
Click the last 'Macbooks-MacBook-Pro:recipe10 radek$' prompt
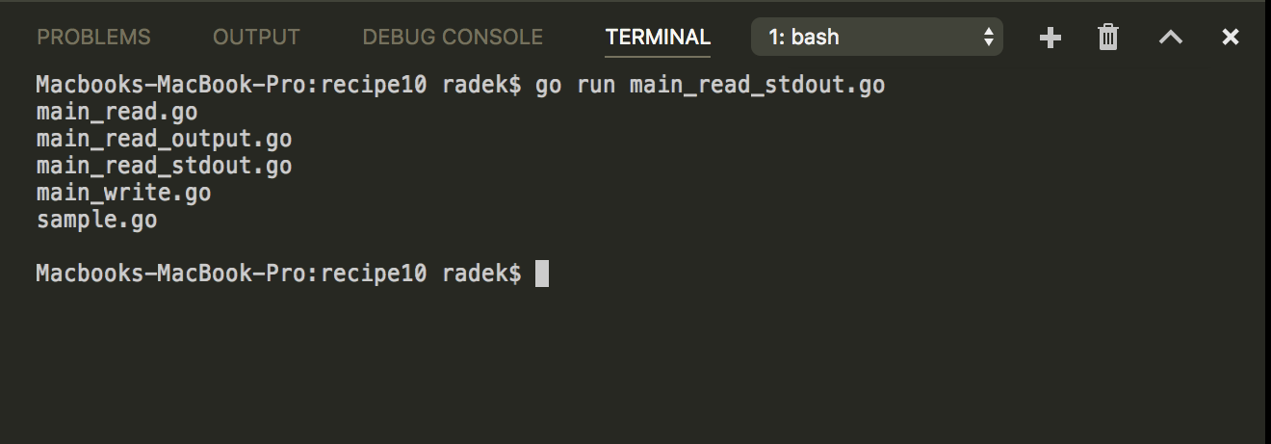278,274
